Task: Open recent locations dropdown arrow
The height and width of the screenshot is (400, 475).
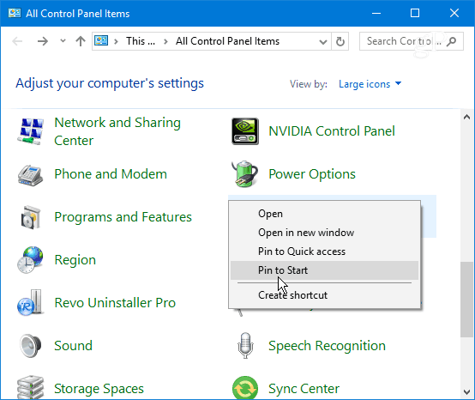Action: (63, 40)
